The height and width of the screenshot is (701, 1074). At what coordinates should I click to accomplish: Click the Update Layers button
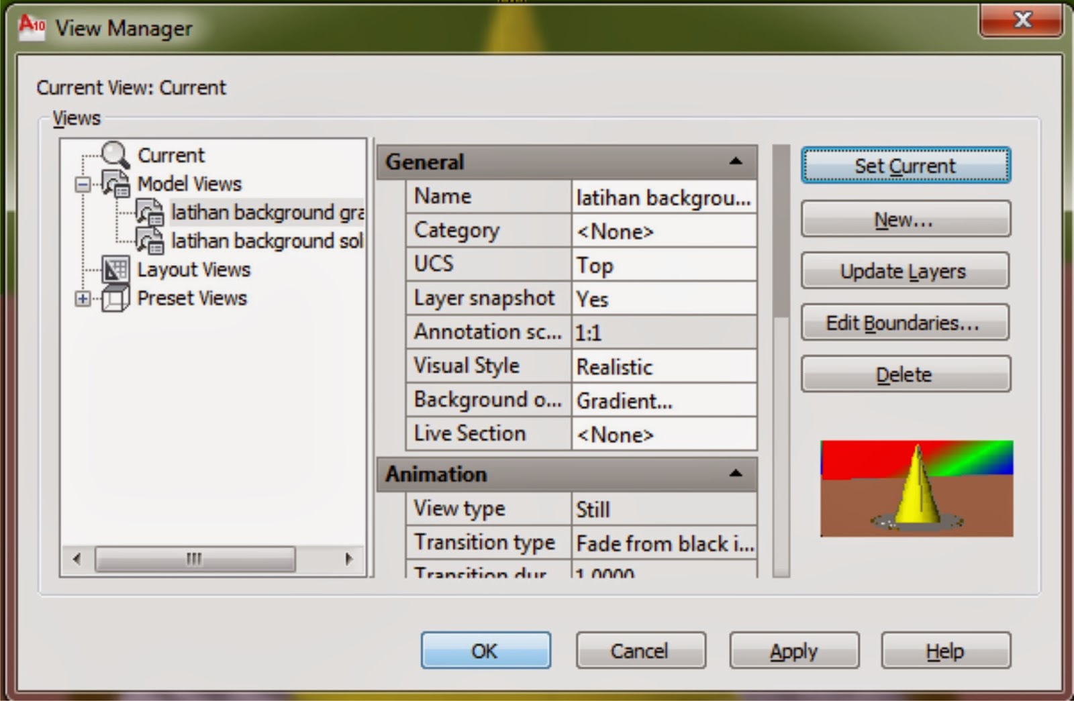905,271
